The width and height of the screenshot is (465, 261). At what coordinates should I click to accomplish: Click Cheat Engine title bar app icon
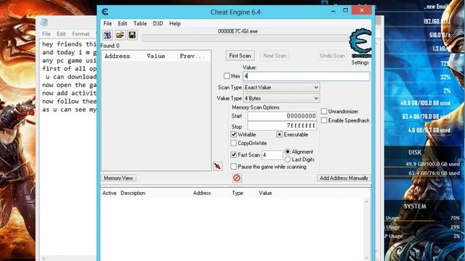click(105, 12)
